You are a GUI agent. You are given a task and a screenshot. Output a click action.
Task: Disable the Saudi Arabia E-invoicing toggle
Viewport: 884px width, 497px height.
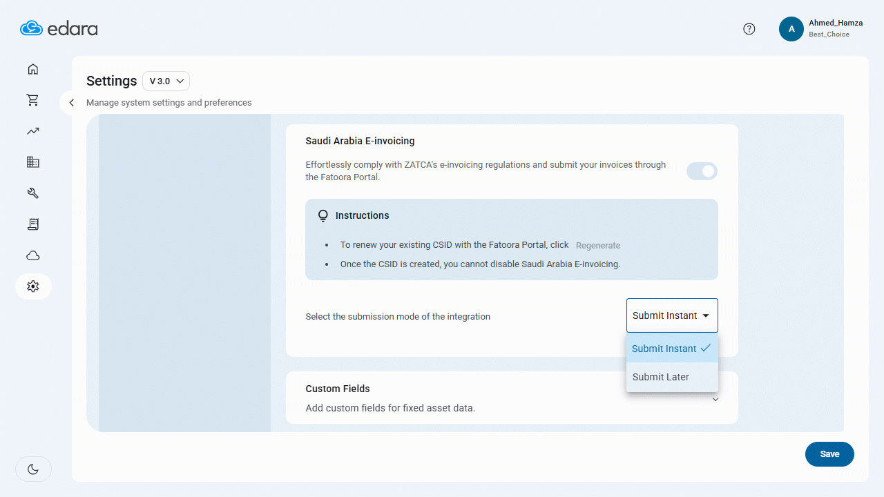click(702, 170)
